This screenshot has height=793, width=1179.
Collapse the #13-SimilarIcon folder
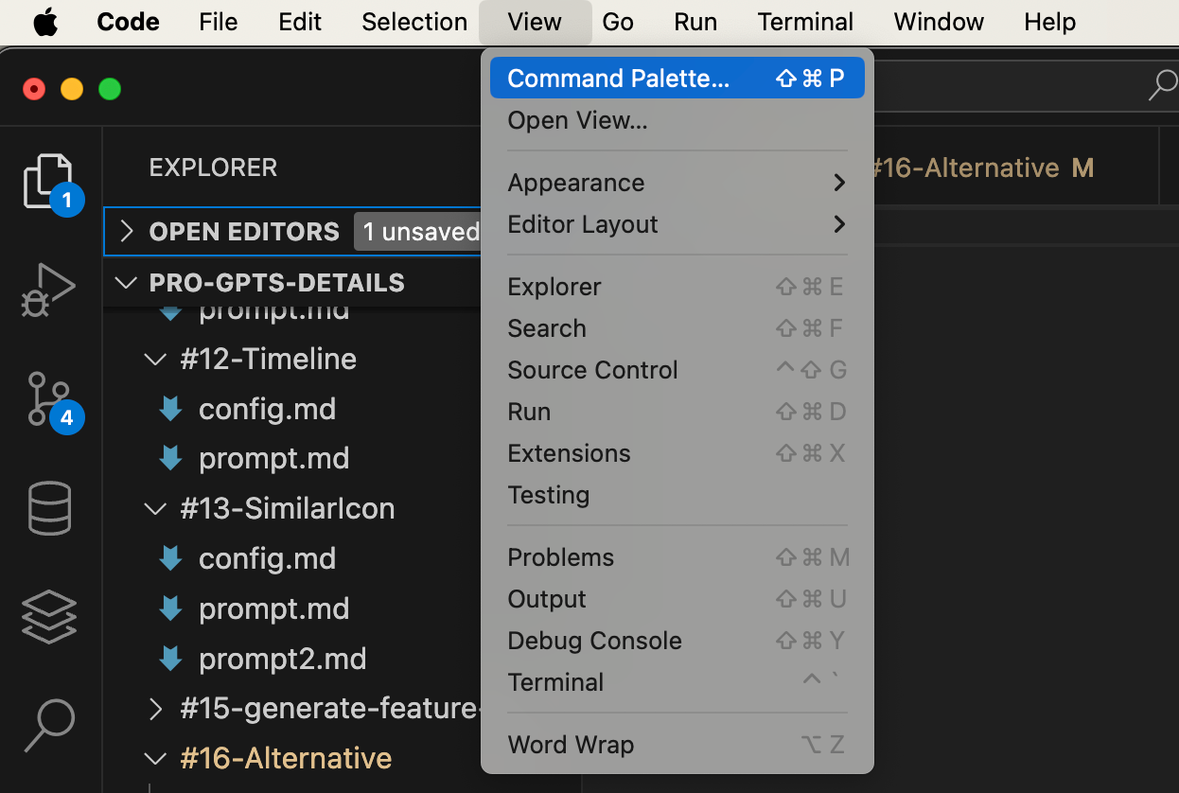pyautogui.click(x=154, y=509)
